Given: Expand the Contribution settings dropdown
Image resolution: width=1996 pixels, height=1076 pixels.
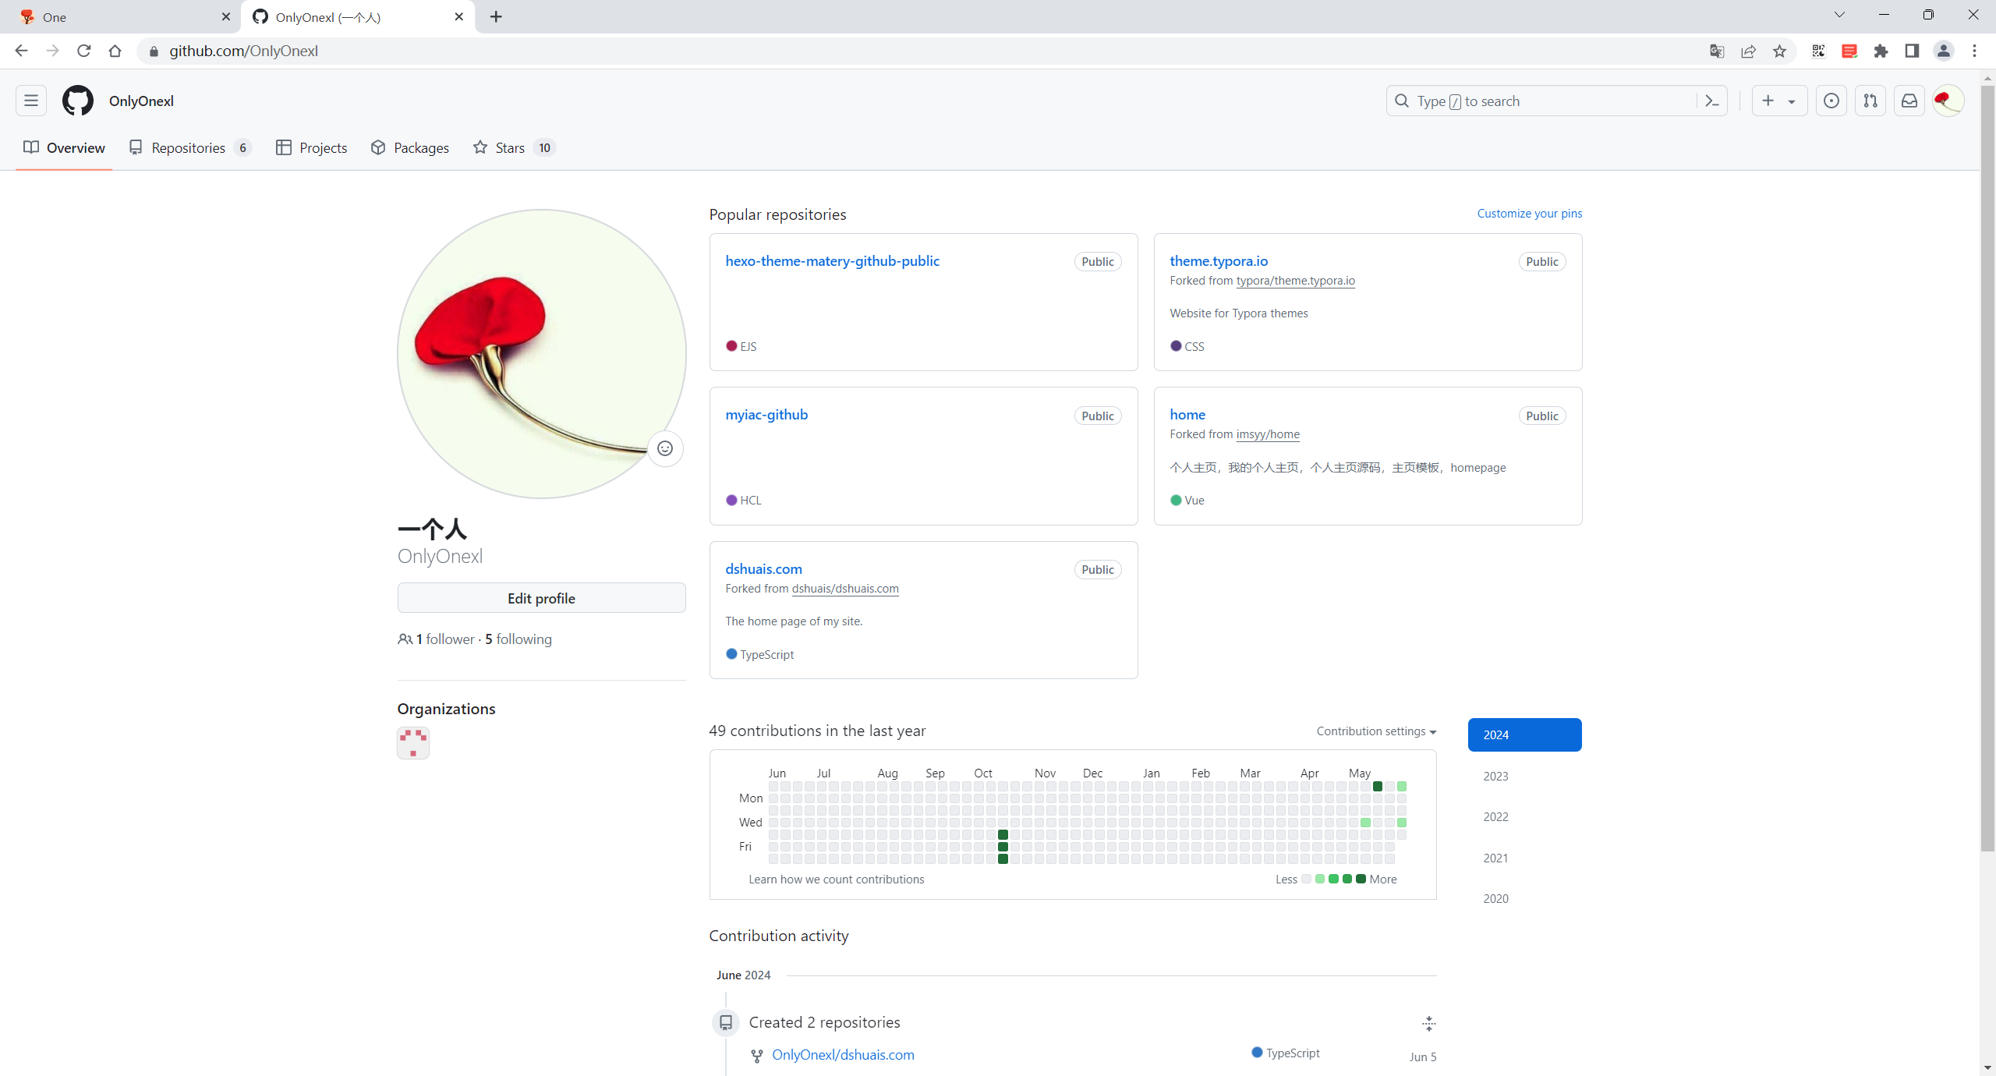Looking at the screenshot, I should (x=1376, y=731).
